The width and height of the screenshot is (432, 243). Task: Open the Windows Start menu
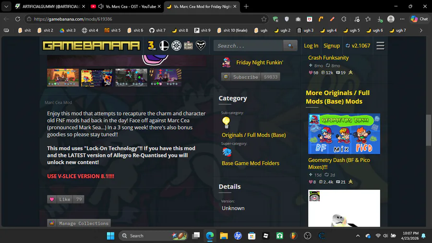click(110, 236)
